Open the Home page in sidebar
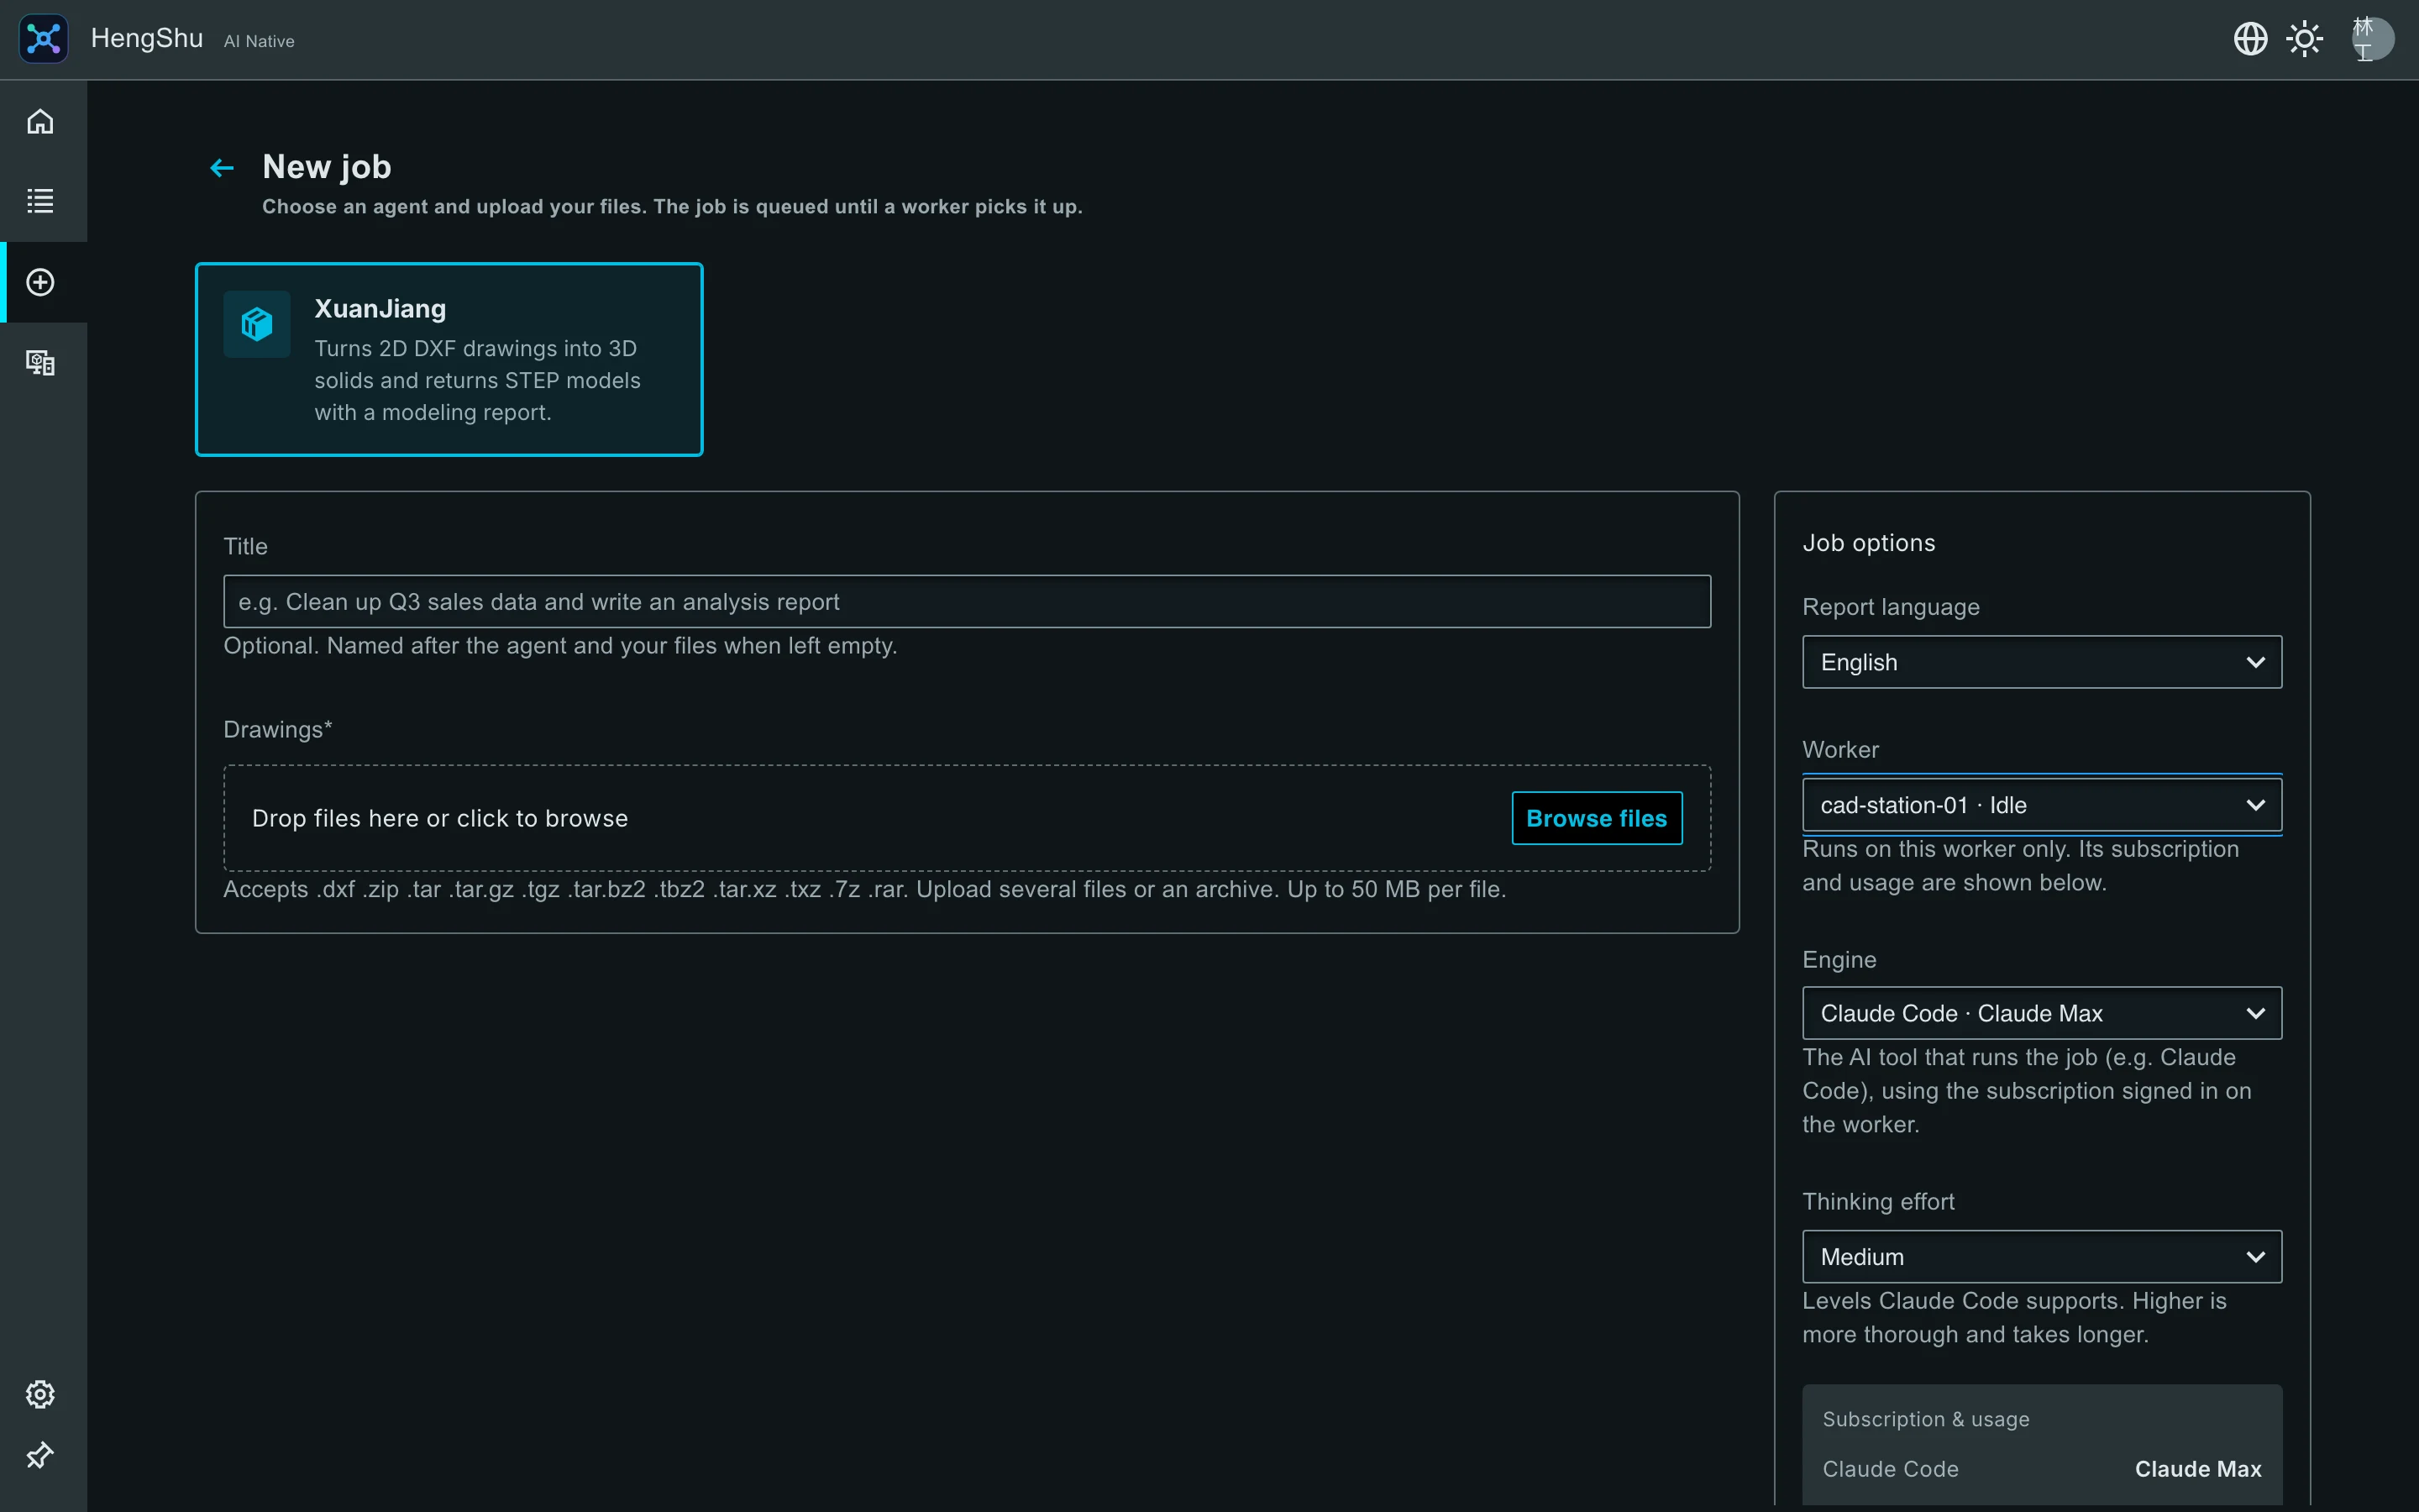 (40, 121)
